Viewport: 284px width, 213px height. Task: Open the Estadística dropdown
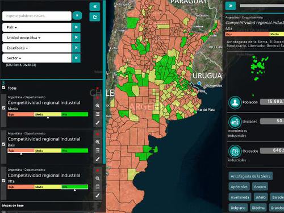(37, 48)
